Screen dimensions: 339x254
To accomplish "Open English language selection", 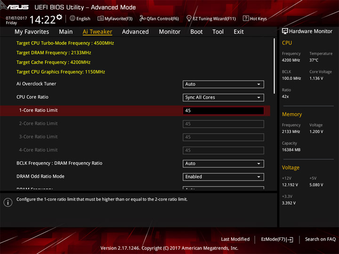I will (x=83, y=18).
